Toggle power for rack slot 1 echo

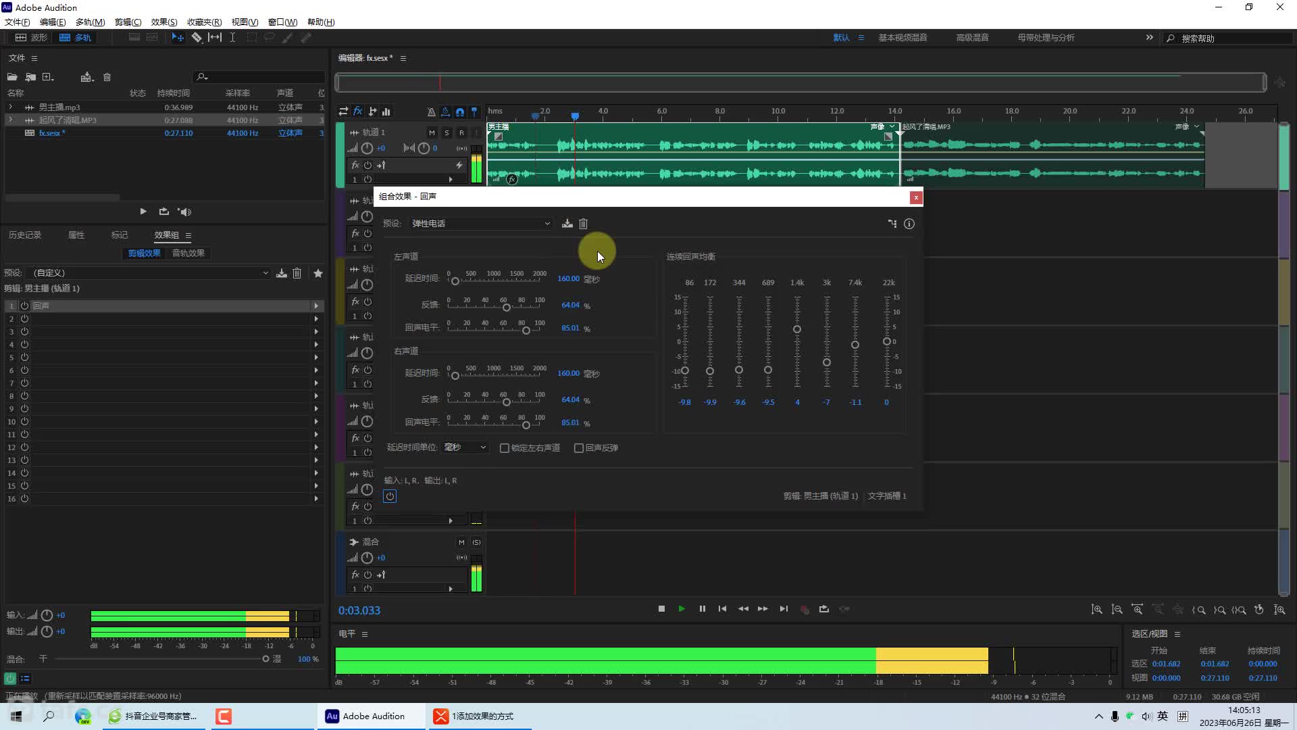coord(24,306)
